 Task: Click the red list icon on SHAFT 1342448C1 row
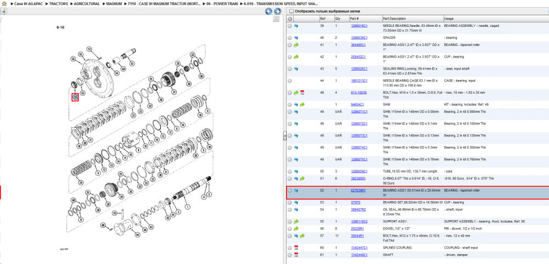[296, 255]
